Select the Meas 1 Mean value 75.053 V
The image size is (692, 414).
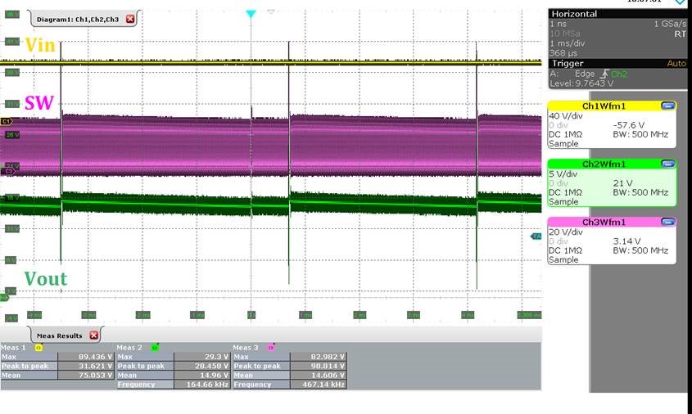(x=86, y=376)
